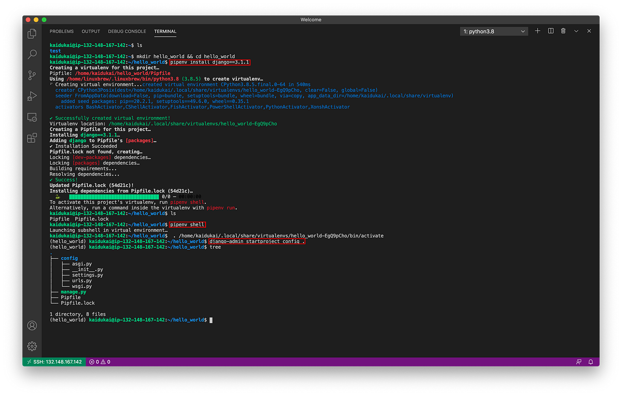
Task: Click "wsgi.py" in the tree output
Action: (82, 286)
